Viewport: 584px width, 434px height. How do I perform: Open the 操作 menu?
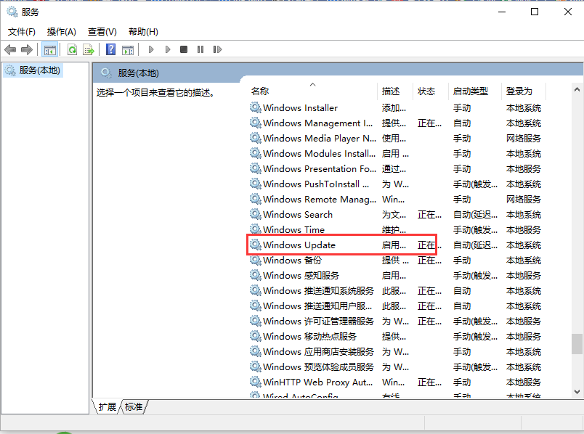pyautogui.click(x=62, y=31)
